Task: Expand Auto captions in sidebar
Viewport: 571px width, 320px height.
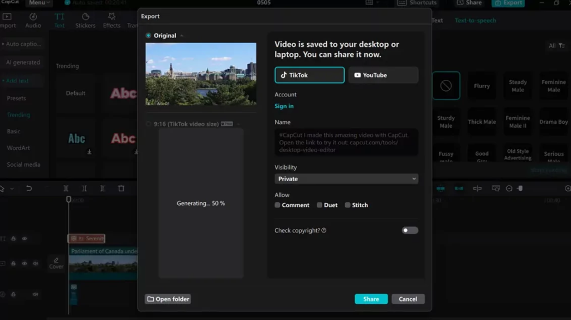Action: tap(22, 43)
